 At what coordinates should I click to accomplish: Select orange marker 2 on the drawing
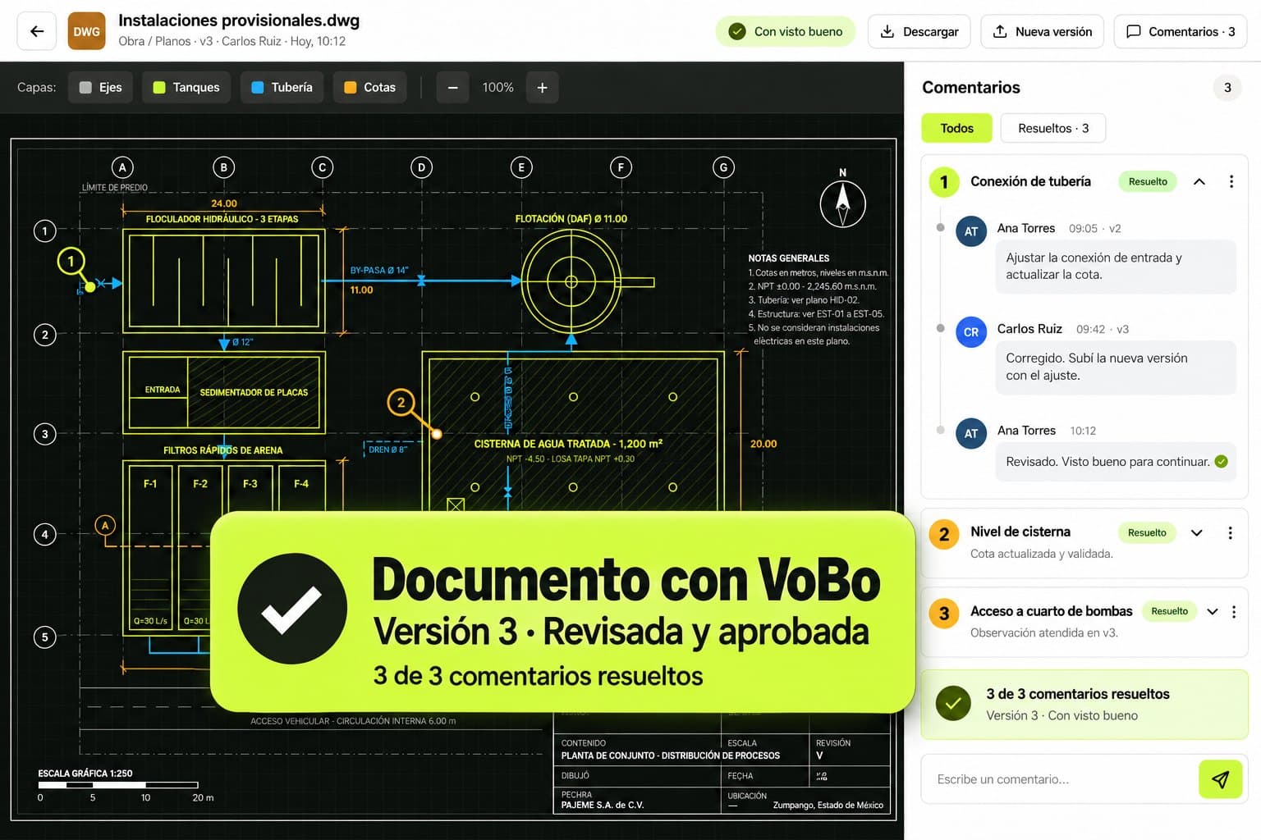(x=401, y=402)
